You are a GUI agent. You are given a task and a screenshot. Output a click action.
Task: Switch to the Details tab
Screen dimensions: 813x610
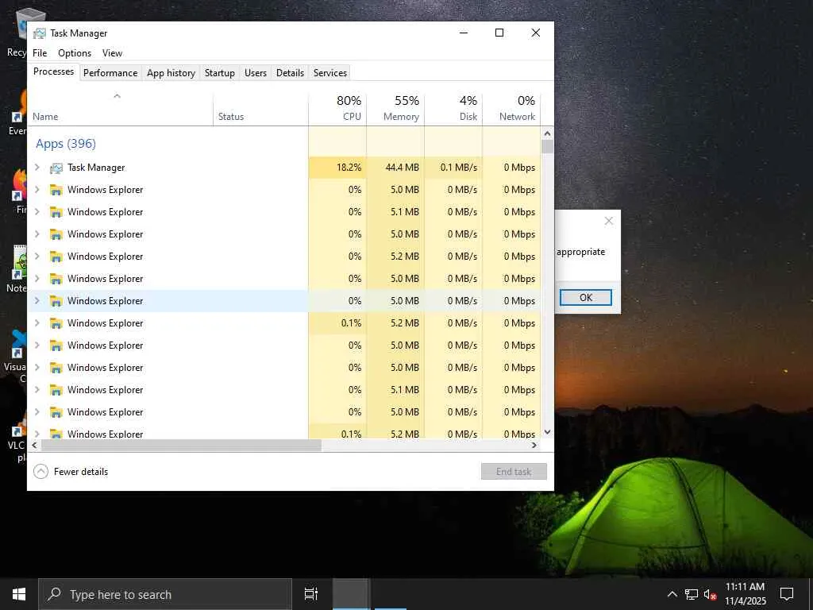tap(290, 73)
